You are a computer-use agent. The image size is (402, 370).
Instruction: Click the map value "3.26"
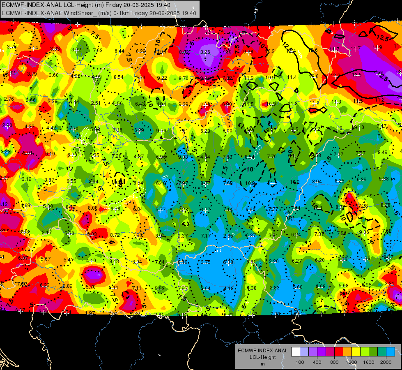tap(205, 52)
